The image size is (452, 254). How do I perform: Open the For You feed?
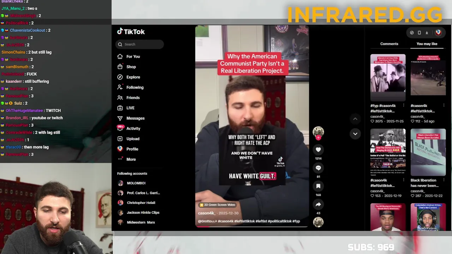pyautogui.click(x=133, y=56)
